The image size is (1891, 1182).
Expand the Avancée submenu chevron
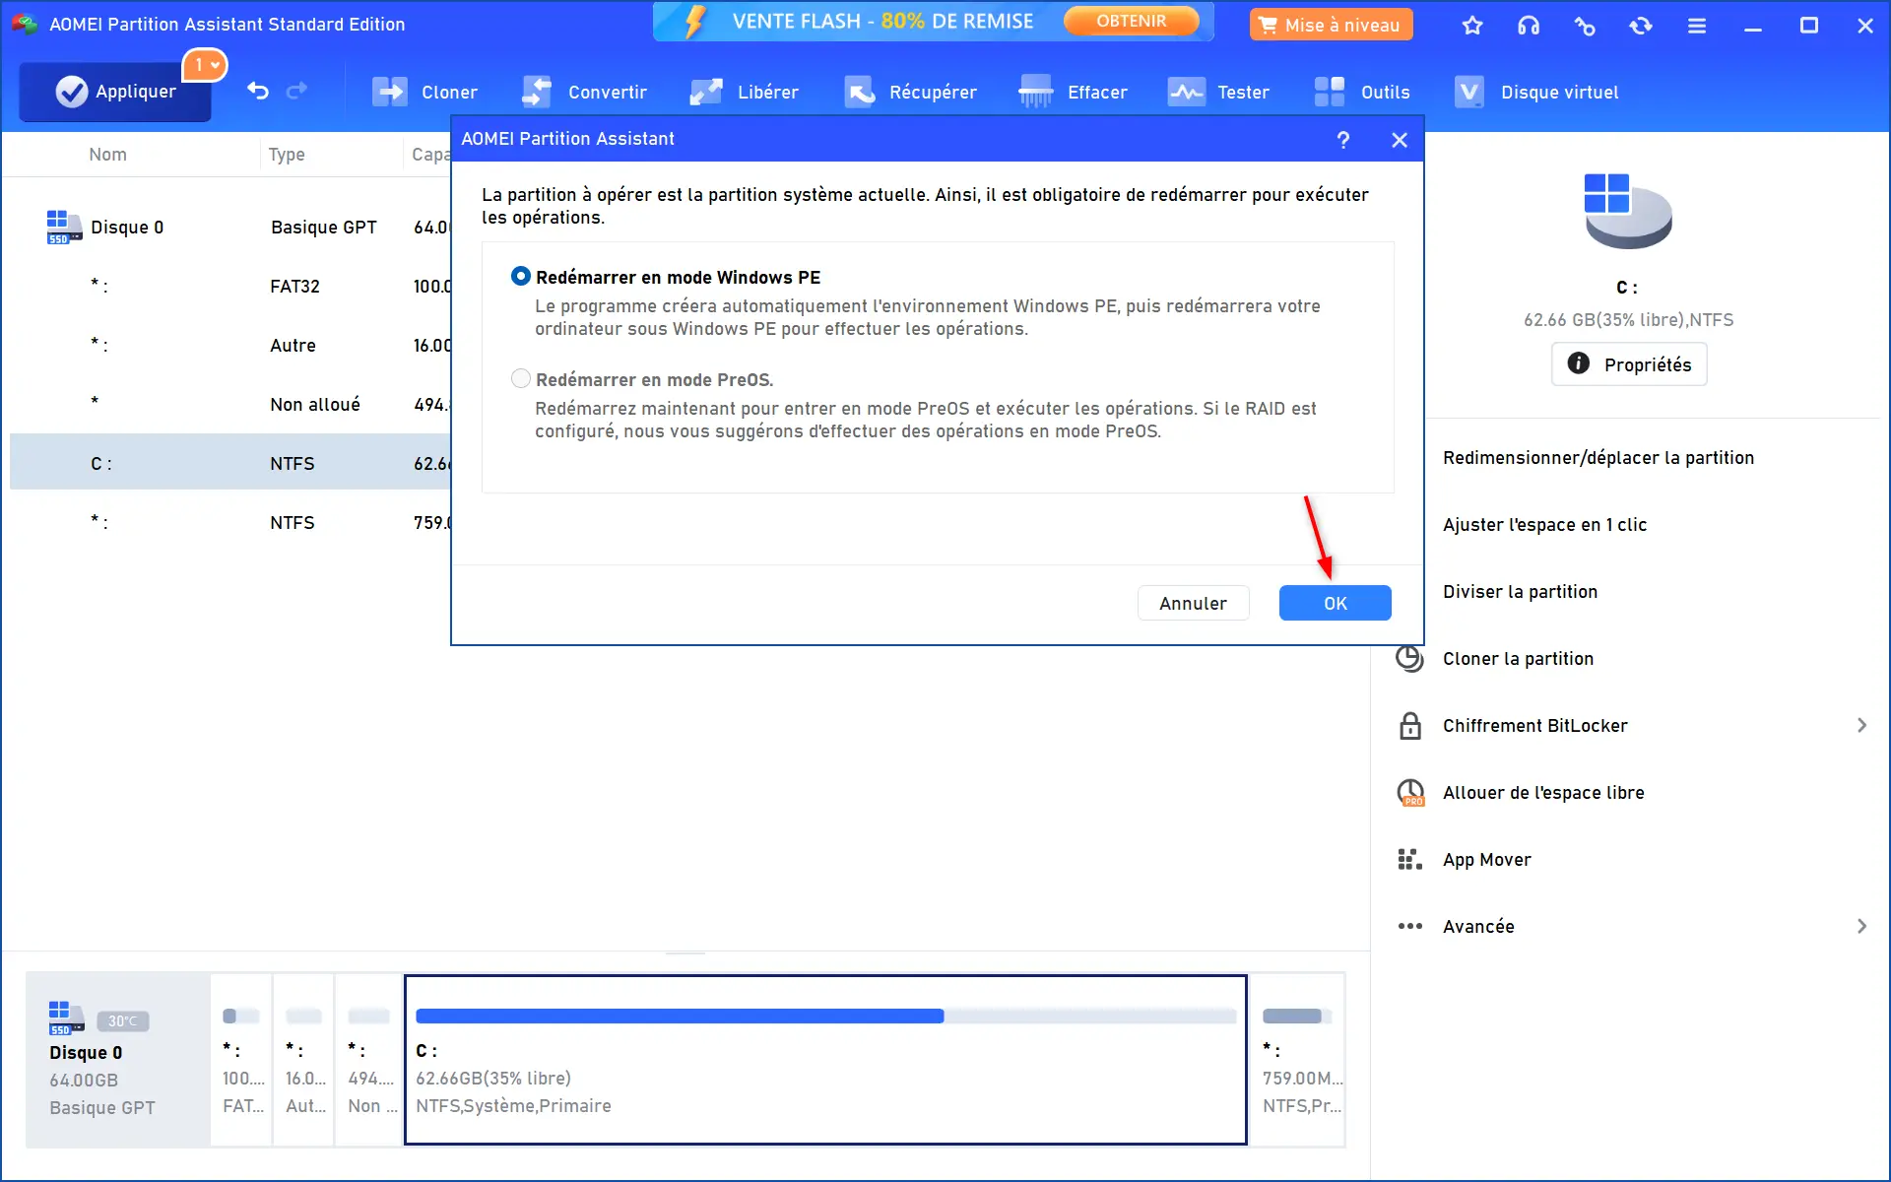tap(1861, 926)
